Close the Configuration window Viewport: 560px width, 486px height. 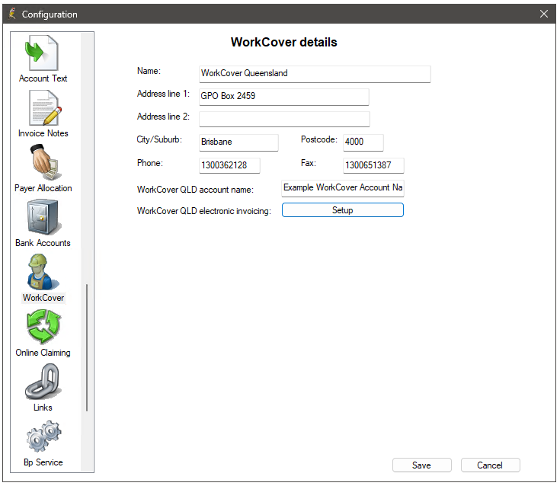point(543,14)
